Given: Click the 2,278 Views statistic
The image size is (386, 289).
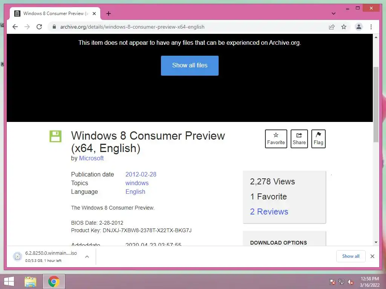Looking at the screenshot, I should point(272,182).
